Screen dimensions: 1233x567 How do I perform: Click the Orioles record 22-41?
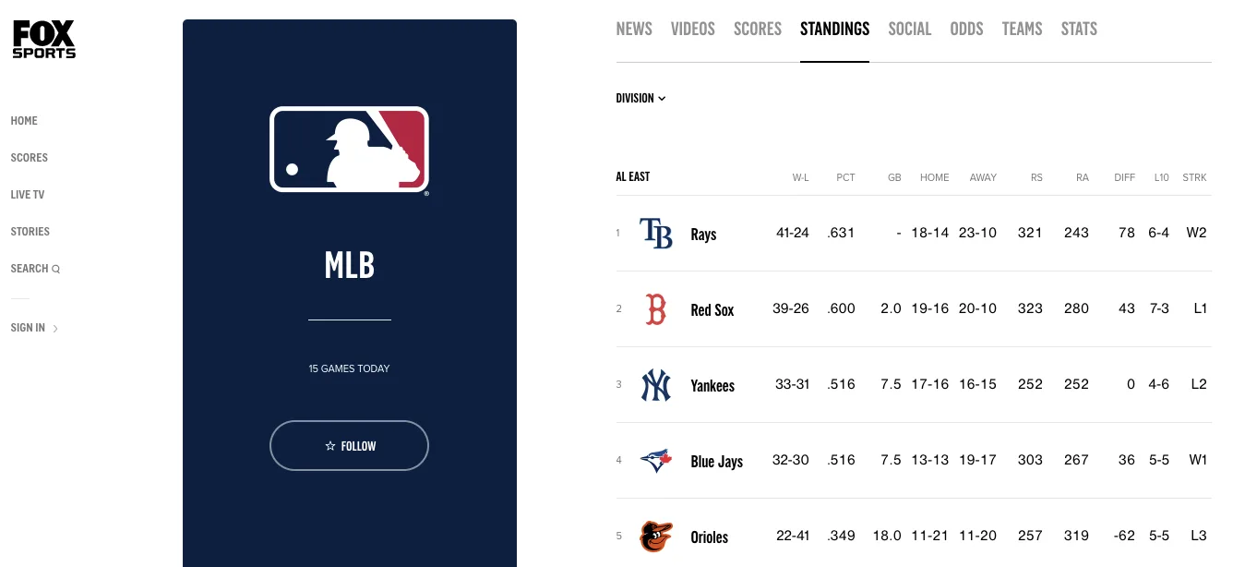[x=792, y=536]
